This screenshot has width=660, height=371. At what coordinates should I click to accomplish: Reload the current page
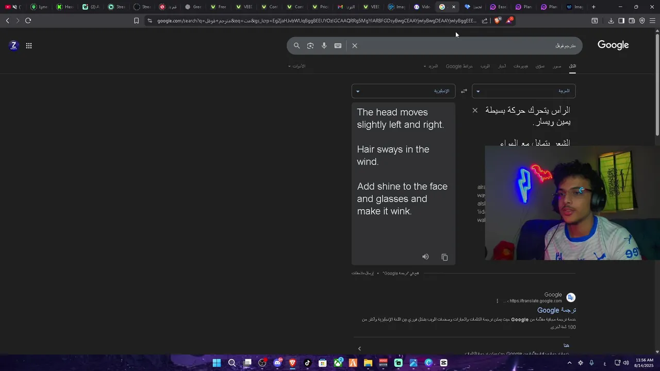pos(28,21)
